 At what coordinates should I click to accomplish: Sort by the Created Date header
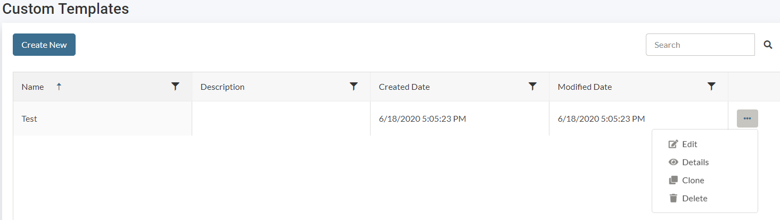(x=404, y=87)
